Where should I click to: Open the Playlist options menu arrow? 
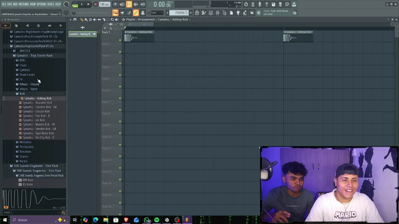[x=71, y=20]
